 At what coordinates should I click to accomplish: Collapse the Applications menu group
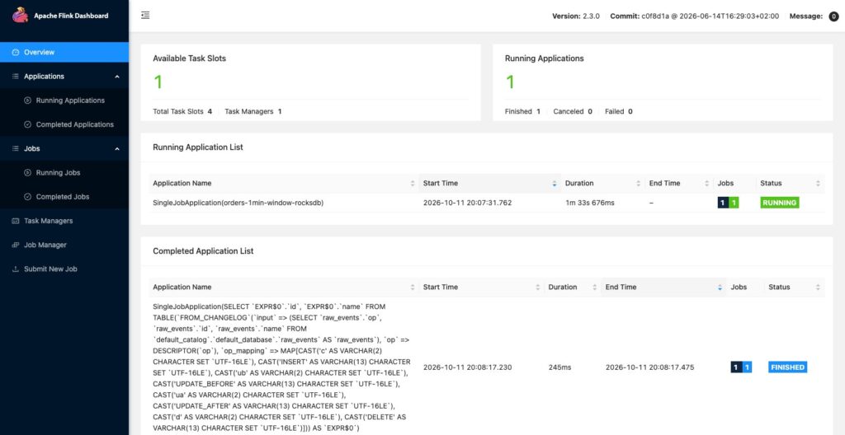[64, 77]
